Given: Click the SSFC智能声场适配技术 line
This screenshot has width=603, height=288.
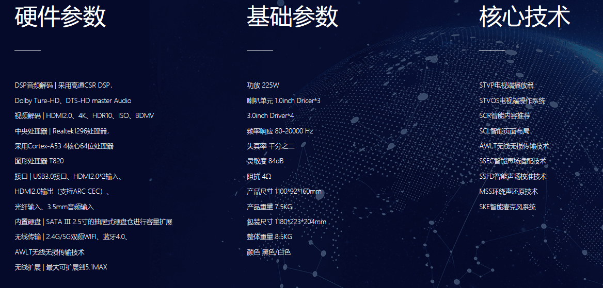Looking at the screenshot, I should click(x=513, y=161).
